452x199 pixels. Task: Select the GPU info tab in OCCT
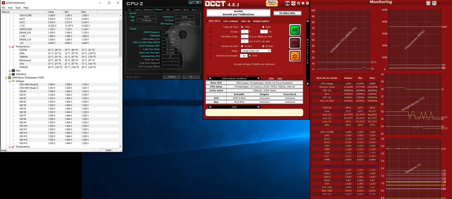(x=280, y=79)
